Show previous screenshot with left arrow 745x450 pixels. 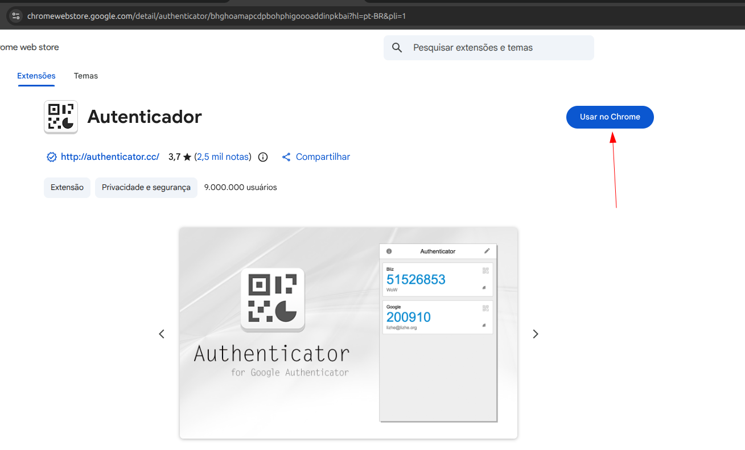[x=162, y=334]
